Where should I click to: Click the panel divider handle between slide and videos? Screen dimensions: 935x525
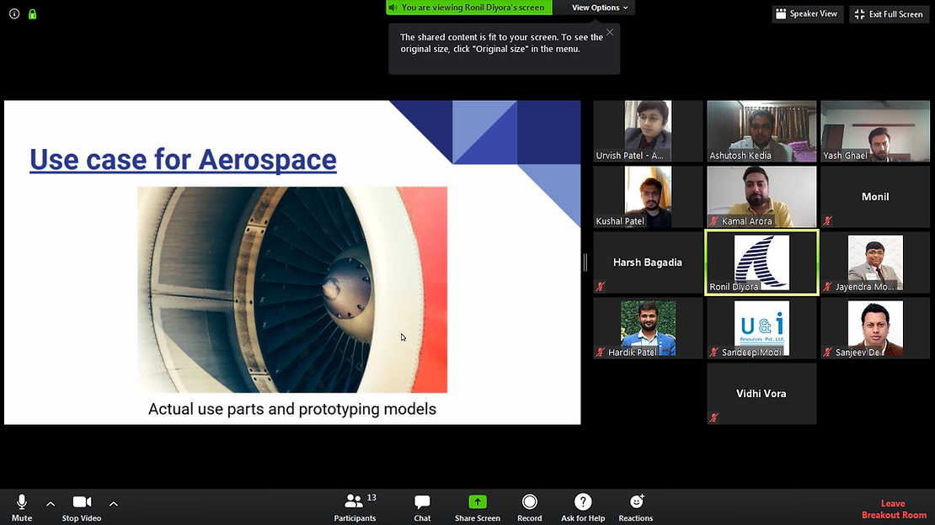pos(585,262)
